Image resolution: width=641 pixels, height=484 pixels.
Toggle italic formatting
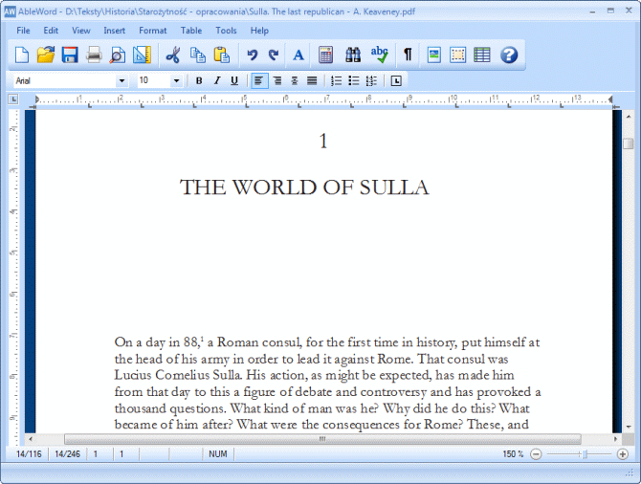217,81
